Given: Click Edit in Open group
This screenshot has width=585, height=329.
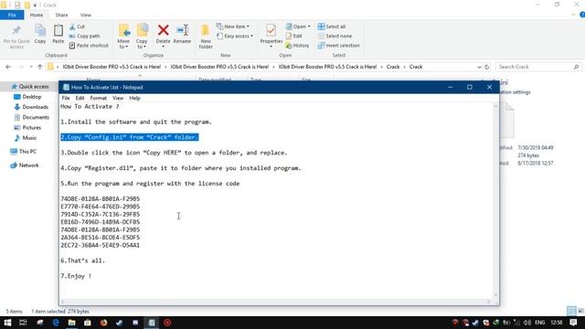Looking at the screenshot, I should click(x=294, y=37).
